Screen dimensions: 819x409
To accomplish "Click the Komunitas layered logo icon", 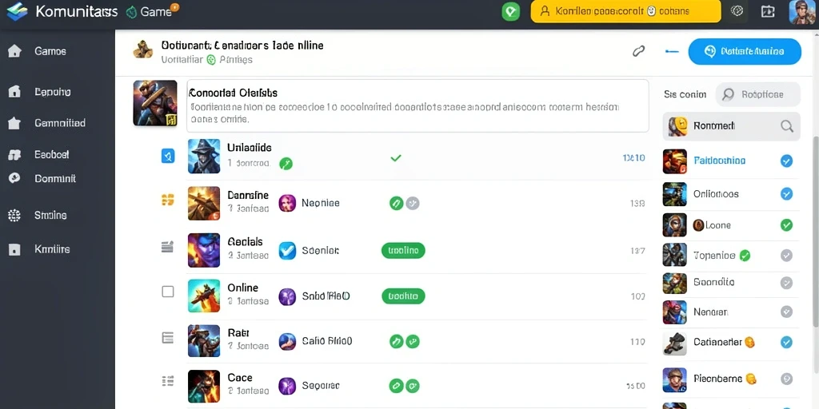I will coord(17,11).
